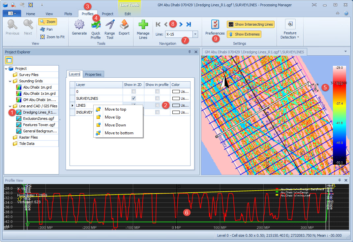Image resolution: width=353 pixels, height=242 pixels.
Task: Toggle the Show Intersecting Lines button
Action: (250, 24)
